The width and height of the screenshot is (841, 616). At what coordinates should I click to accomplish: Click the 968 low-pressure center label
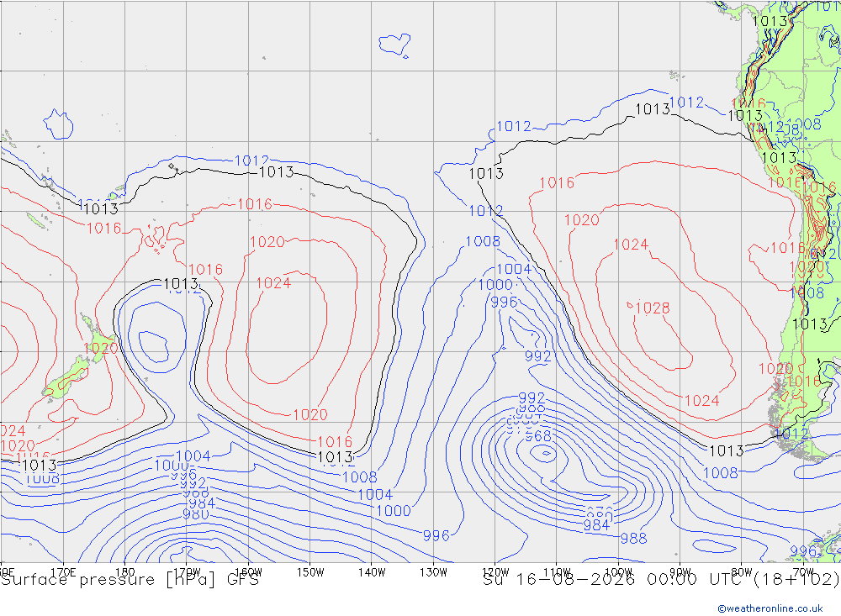point(538,436)
